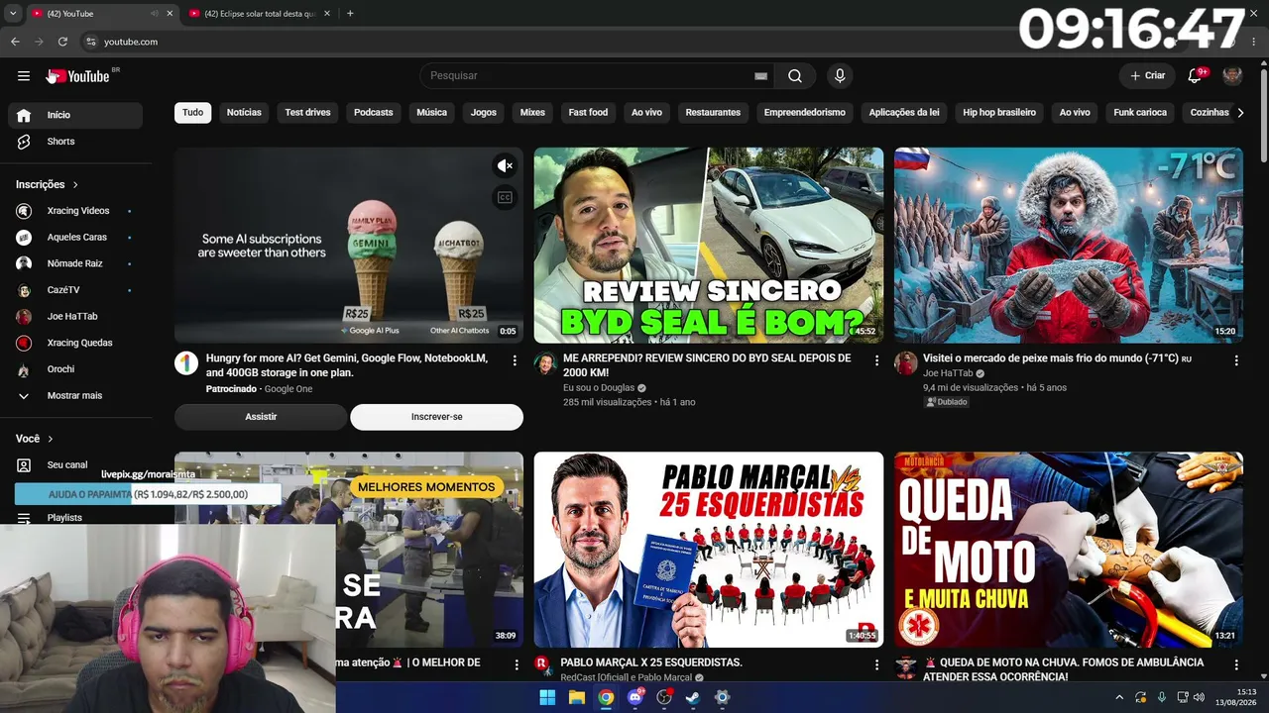This screenshot has width=1269, height=713.
Task: Start voice search with the microphone
Action: coord(840,76)
